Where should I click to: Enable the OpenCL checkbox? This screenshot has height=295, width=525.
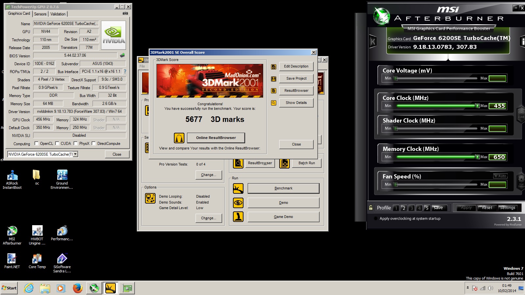37,143
